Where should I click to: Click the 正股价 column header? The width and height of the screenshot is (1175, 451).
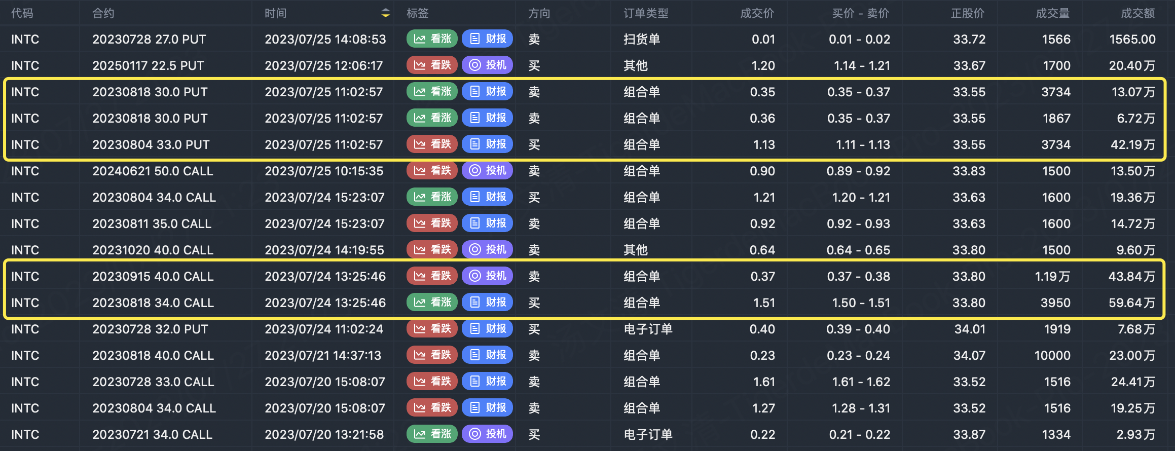(x=968, y=13)
